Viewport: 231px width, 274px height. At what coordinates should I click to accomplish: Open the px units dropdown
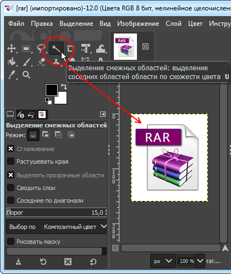click(163, 261)
